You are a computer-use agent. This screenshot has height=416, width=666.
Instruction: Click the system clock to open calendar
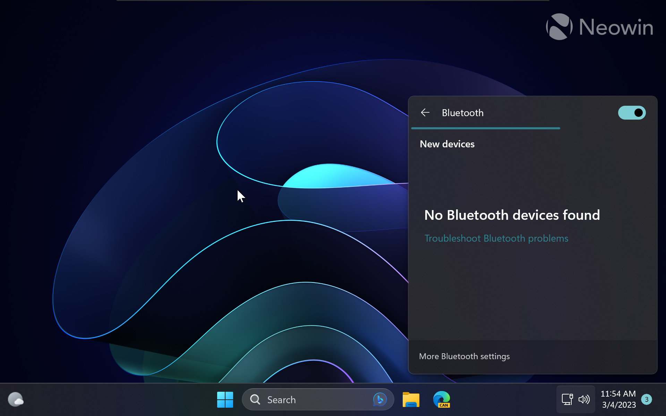pyautogui.click(x=619, y=399)
